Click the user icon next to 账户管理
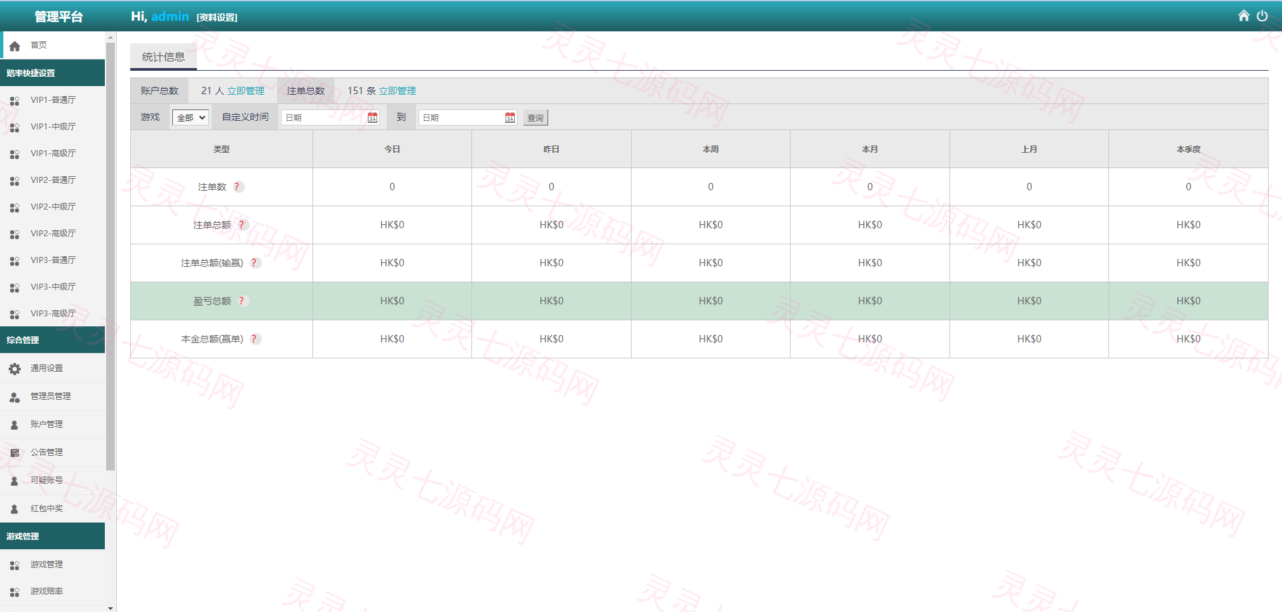 tap(15, 424)
